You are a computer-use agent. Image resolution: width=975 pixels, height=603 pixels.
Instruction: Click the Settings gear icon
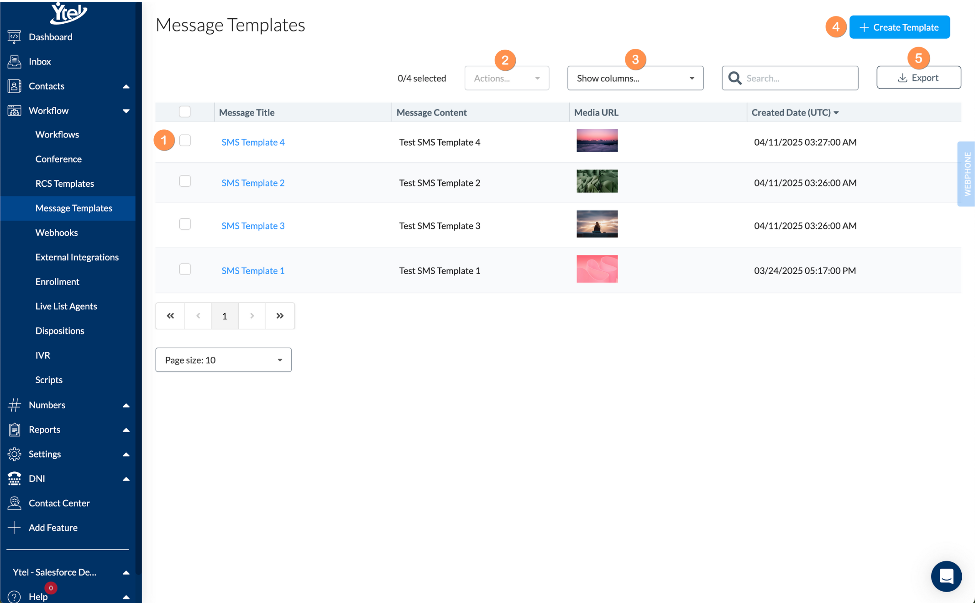pyautogui.click(x=14, y=454)
